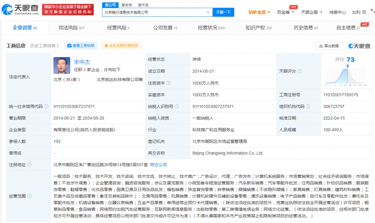Click the 发生变更时通知我 alert button
The height and width of the screenshot is (223, 375).
tap(121, 46)
